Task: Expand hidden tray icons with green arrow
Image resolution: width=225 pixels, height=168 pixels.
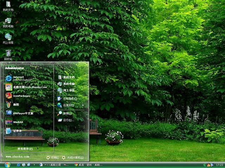Action: coord(204,165)
